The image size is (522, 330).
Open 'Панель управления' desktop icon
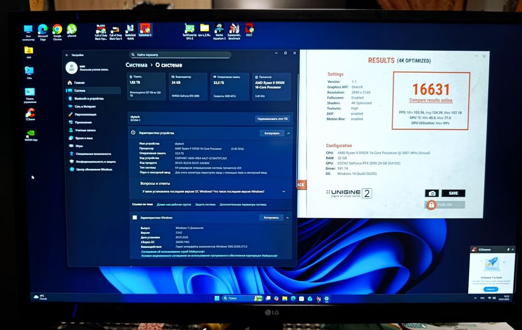click(x=30, y=96)
